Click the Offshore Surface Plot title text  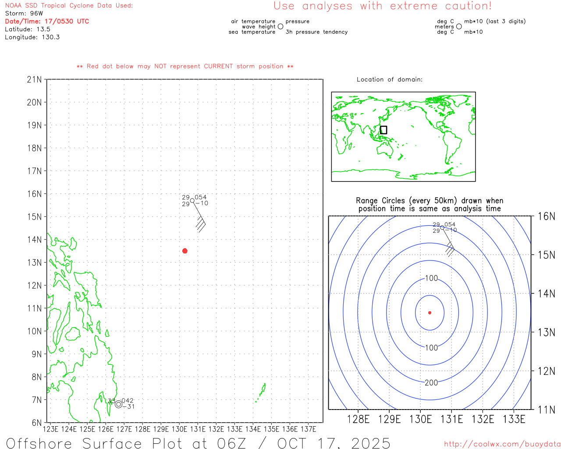199,443
